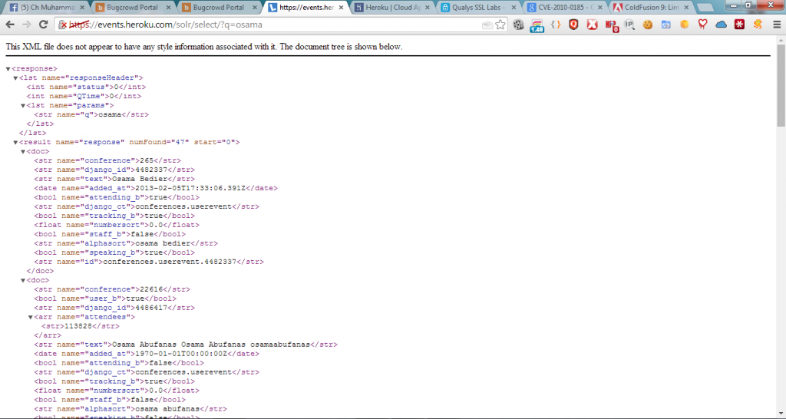
Task: Open the IP lookup magnifier extension
Action: [629, 25]
